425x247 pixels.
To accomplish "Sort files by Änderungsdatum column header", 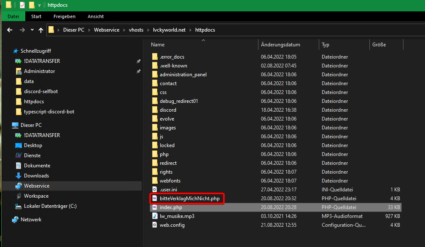I will pos(280,45).
